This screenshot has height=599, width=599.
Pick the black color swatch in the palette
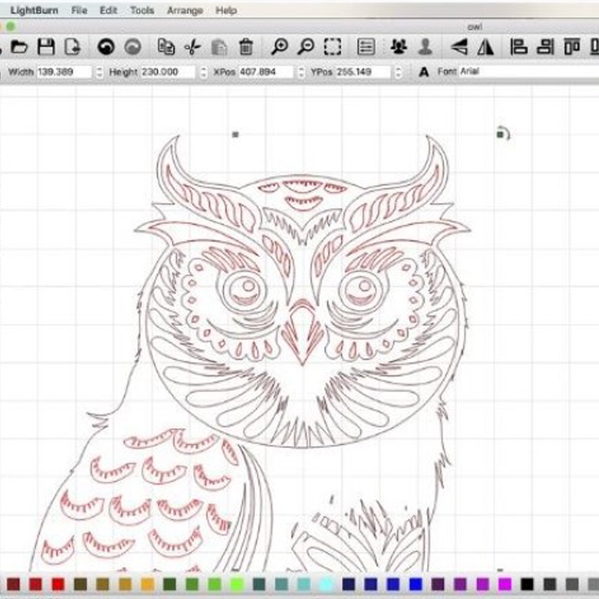[527, 584]
